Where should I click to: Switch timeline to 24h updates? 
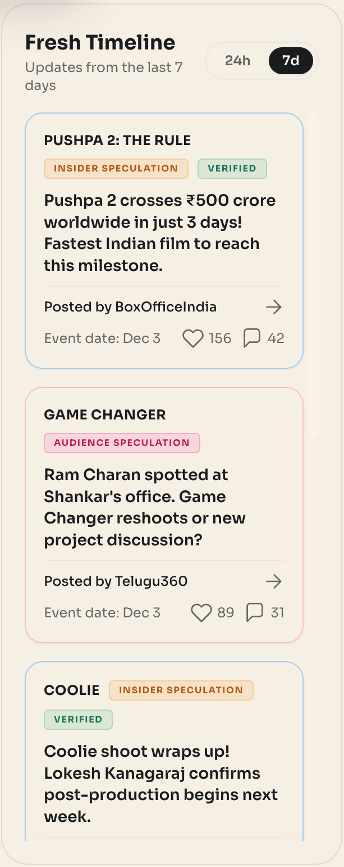click(x=238, y=61)
